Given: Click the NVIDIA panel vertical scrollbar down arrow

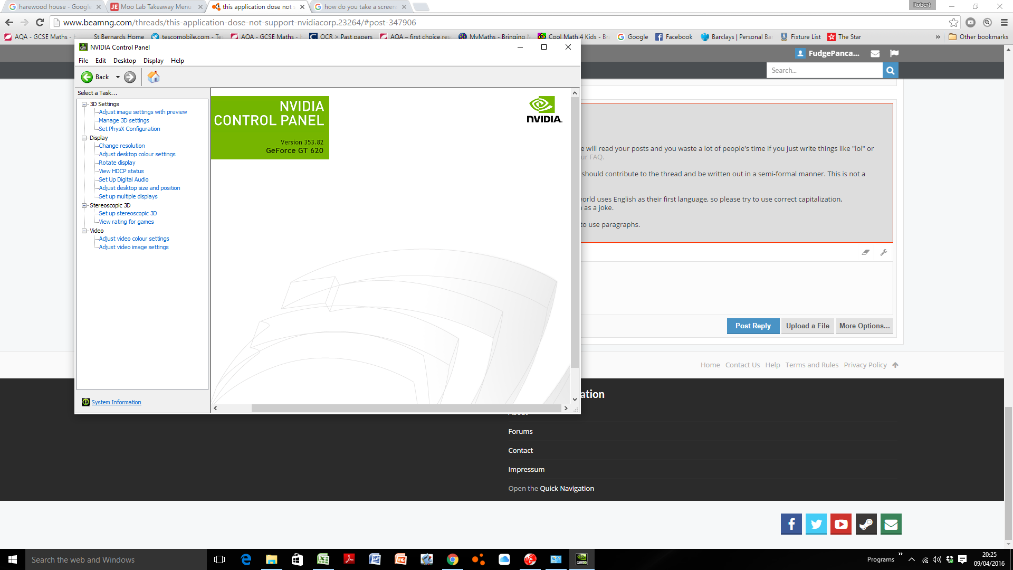Looking at the screenshot, I should (575, 400).
